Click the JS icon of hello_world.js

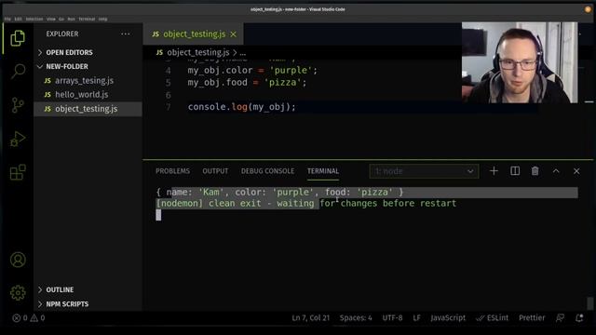click(47, 95)
